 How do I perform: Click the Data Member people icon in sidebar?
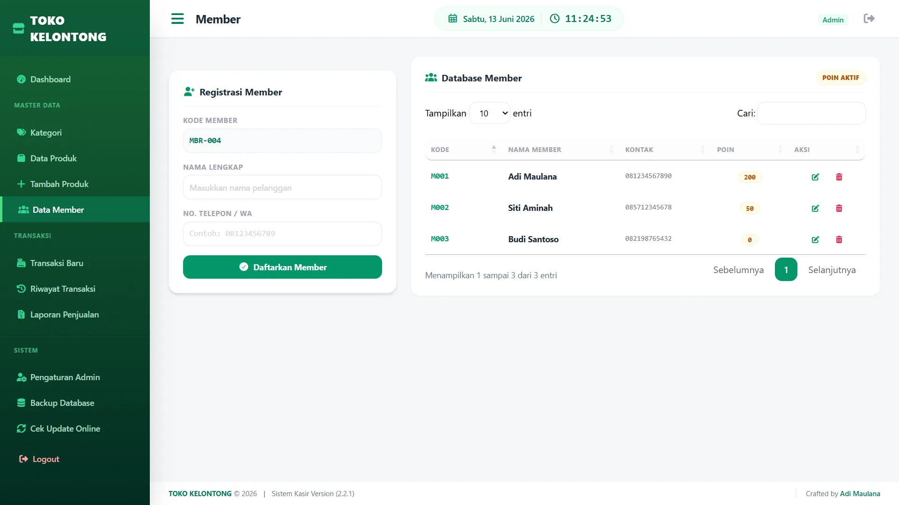coord(23,209)
